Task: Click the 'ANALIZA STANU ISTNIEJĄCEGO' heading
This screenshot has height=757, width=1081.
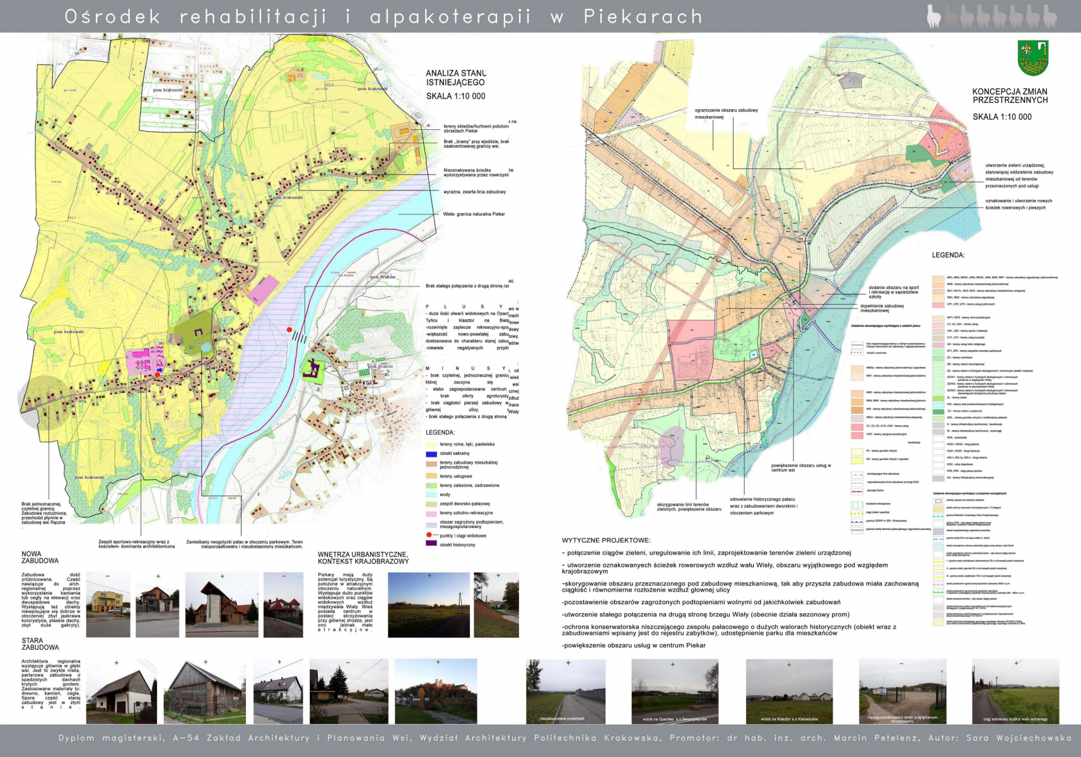Action: coord(455,78)
